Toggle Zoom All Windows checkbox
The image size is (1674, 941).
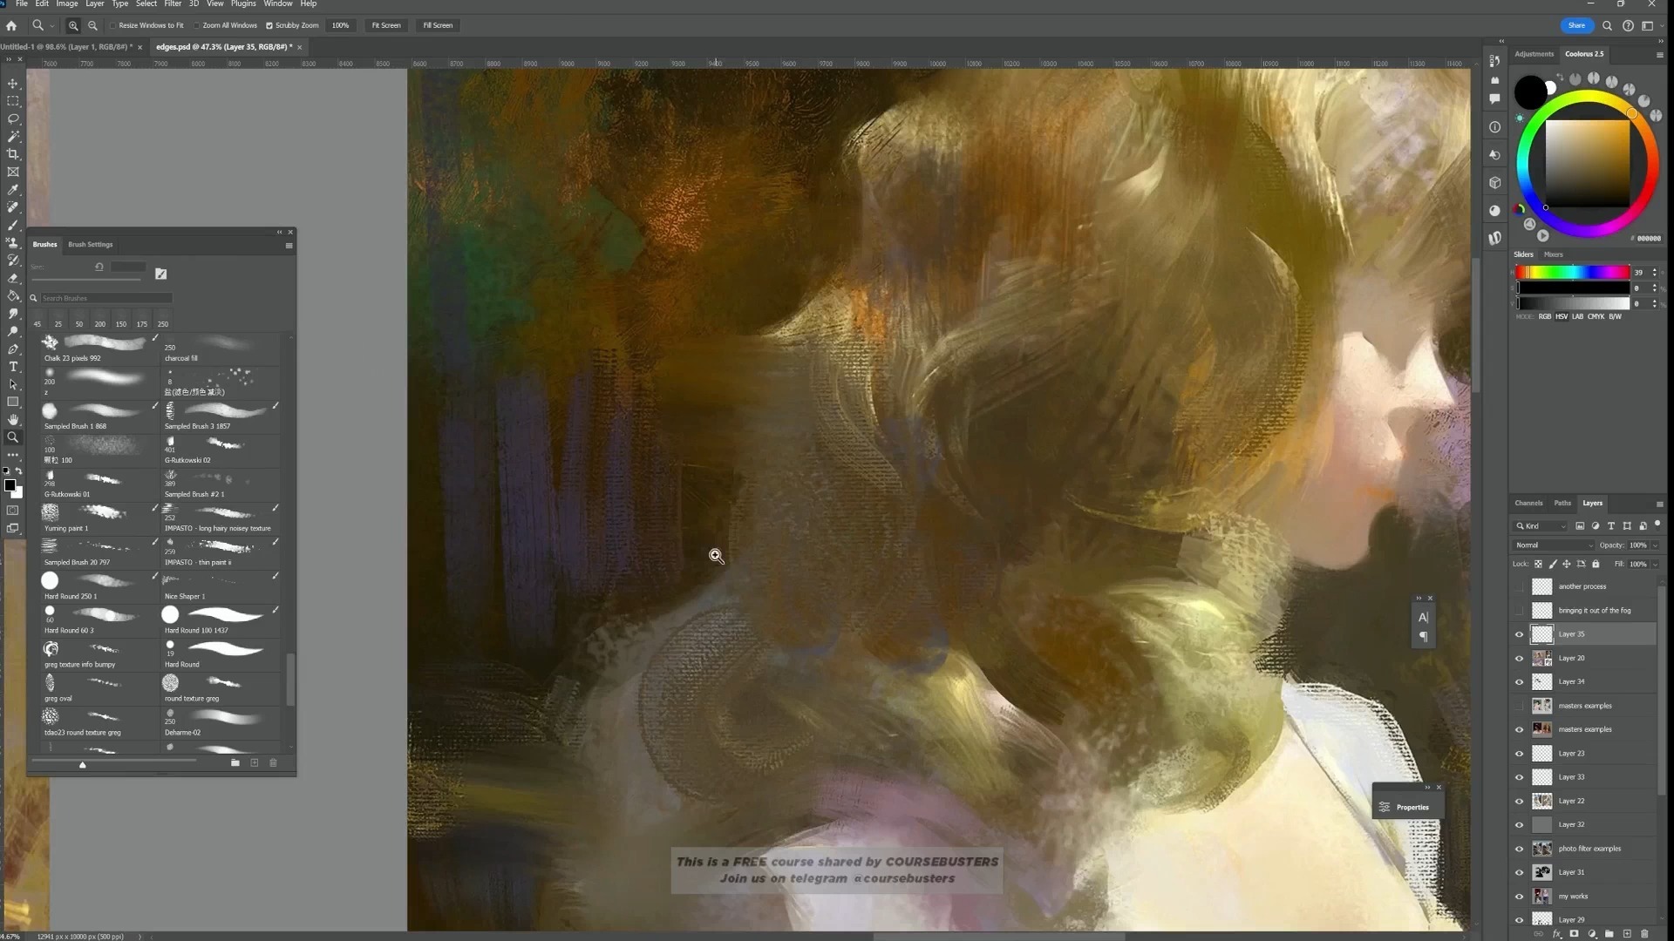point(196,25)
